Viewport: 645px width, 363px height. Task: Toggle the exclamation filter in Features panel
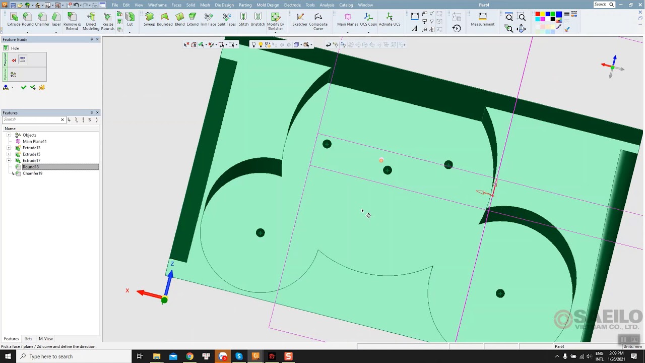click(83, 119)
